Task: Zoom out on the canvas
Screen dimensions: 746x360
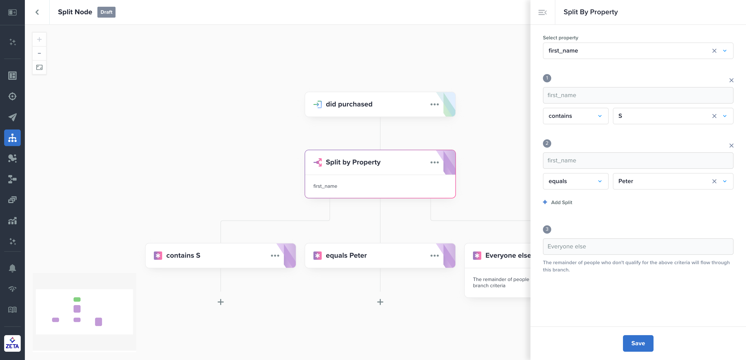Action: [x=39, y=53]
